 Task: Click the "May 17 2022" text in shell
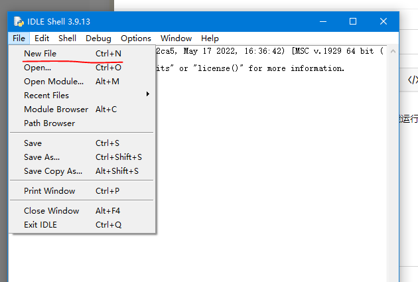pos(210,51)
